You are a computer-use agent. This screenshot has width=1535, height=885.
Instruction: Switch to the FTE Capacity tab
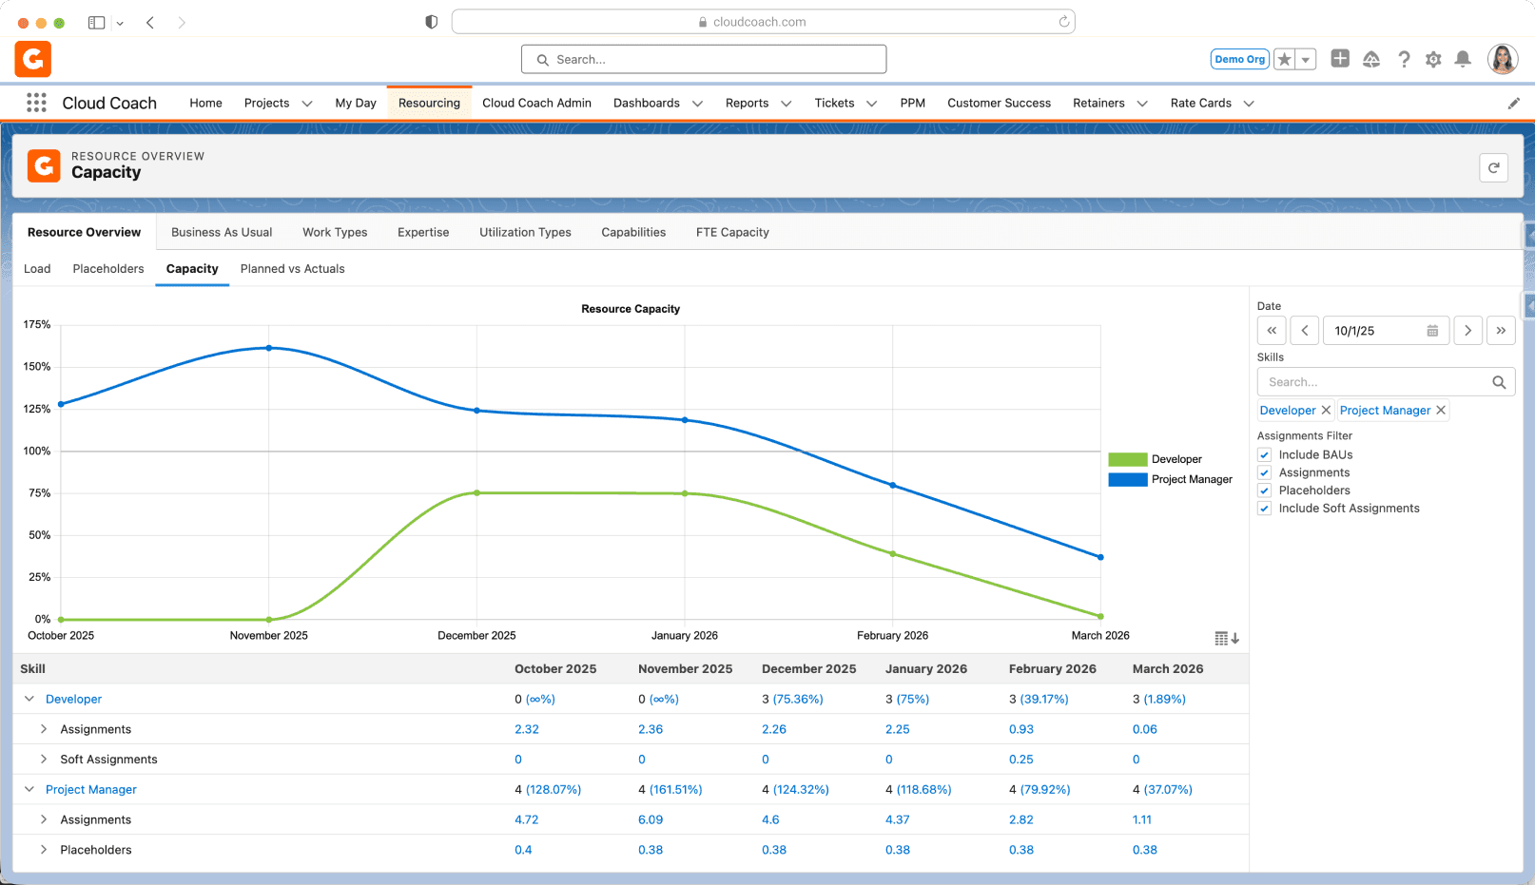pos(732,232)
